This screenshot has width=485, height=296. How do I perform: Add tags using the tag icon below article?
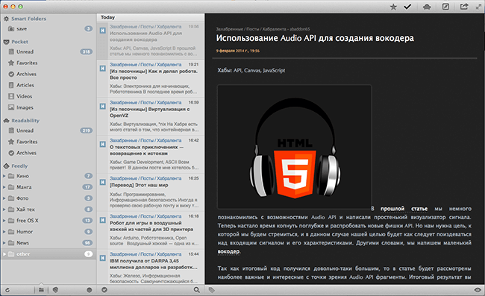212,290
